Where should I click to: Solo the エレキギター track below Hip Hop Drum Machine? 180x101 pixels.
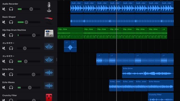click(11, 48)
